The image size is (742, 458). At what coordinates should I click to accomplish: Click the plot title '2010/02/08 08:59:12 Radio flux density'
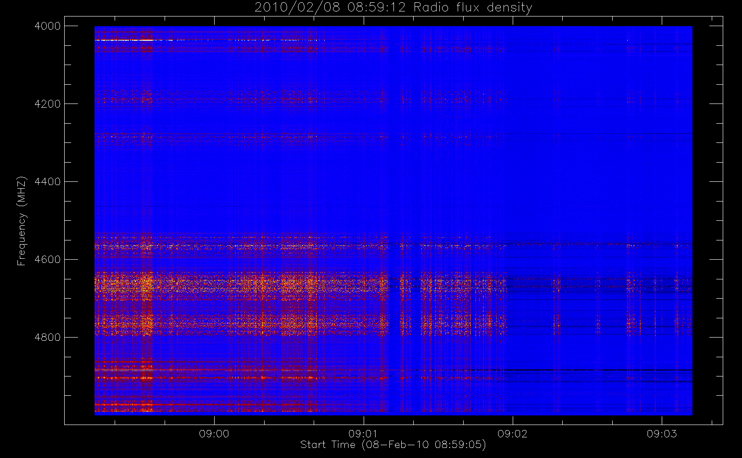393,8
